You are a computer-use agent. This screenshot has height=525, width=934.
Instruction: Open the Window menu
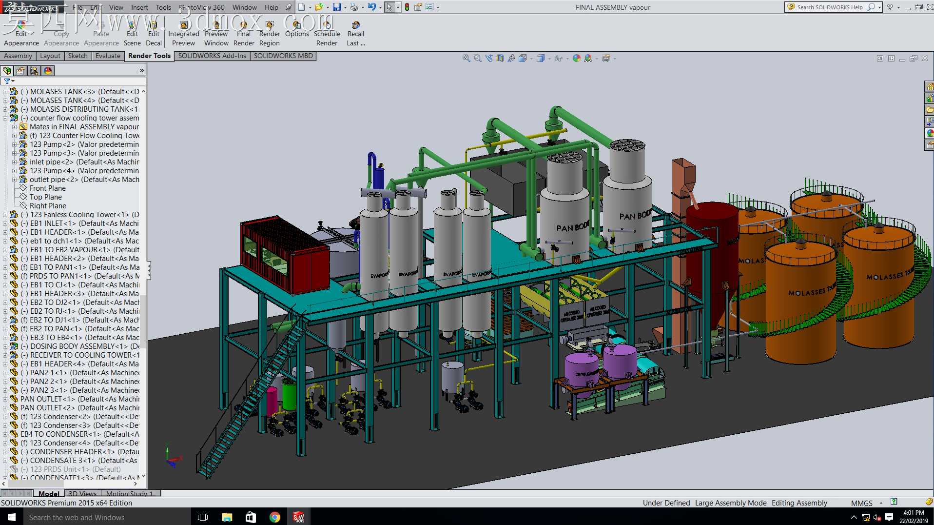[x=244, y=7]
